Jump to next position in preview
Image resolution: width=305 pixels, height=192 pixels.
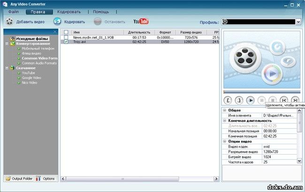[x=295, y=100]
